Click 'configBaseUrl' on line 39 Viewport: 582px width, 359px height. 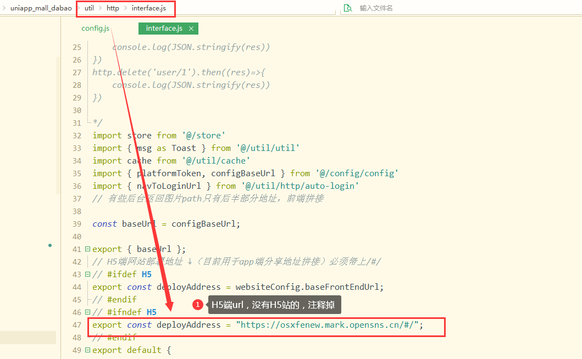203,223
